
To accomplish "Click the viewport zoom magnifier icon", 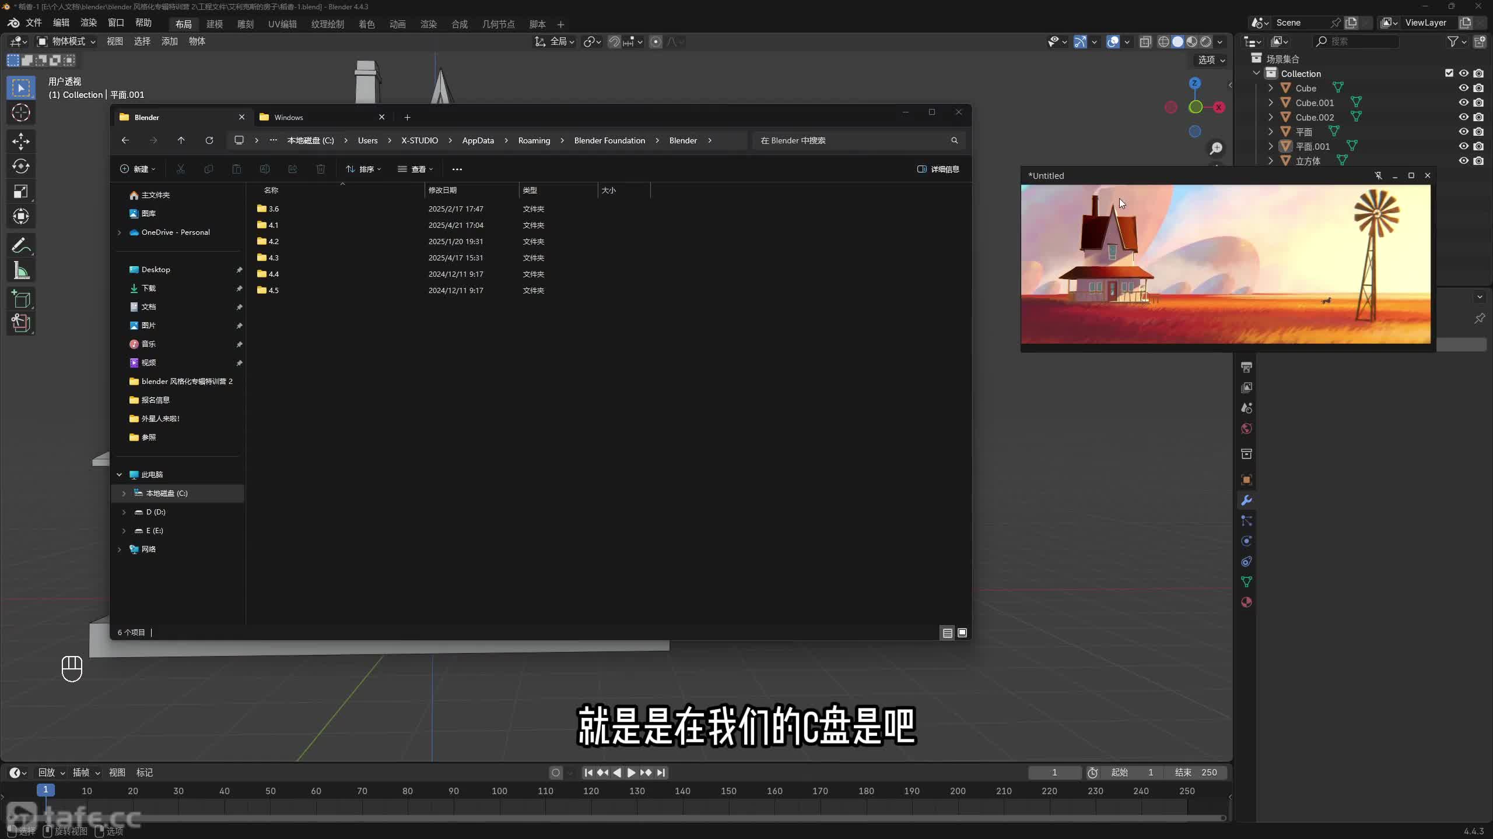I will [1216, 149].
